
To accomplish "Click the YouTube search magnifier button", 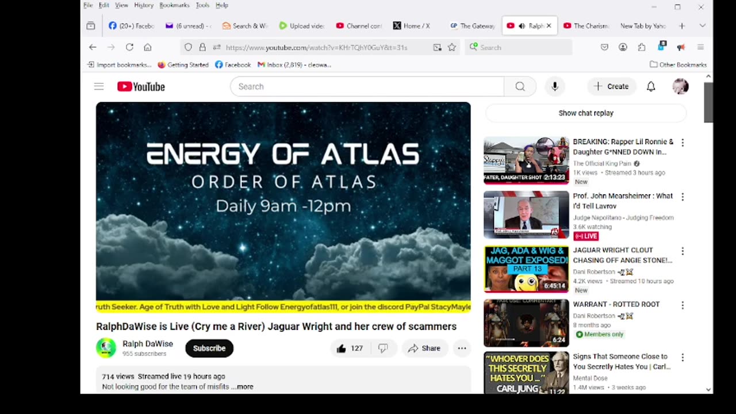I will point(520,86).
